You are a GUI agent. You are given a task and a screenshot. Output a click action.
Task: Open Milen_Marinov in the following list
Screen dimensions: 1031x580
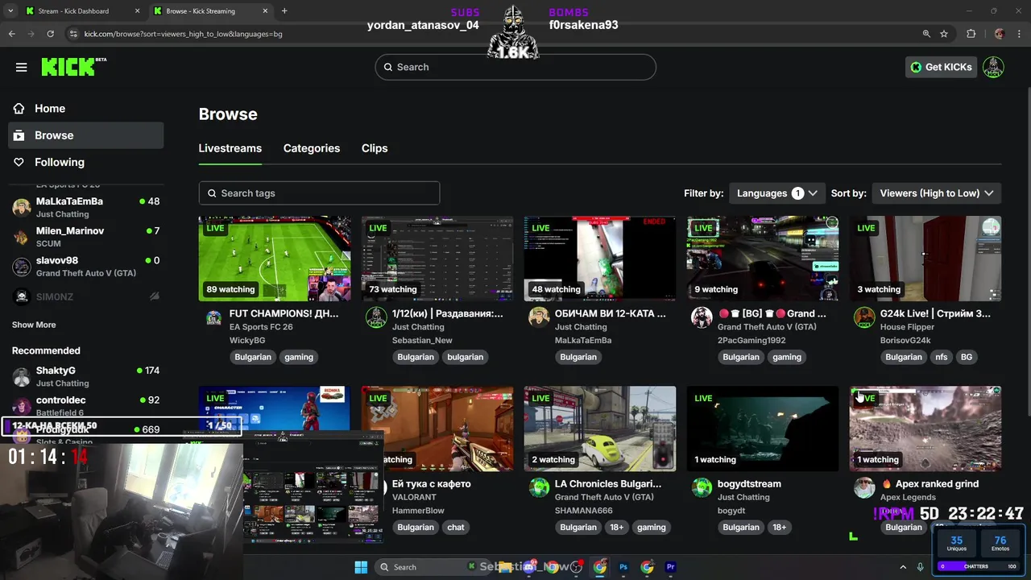[x=86, y=237]
